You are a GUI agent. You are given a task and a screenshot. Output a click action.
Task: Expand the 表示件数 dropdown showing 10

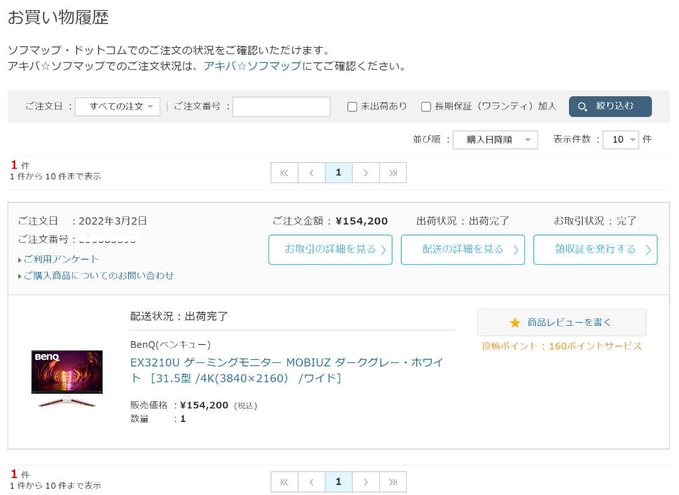(620, 140)
